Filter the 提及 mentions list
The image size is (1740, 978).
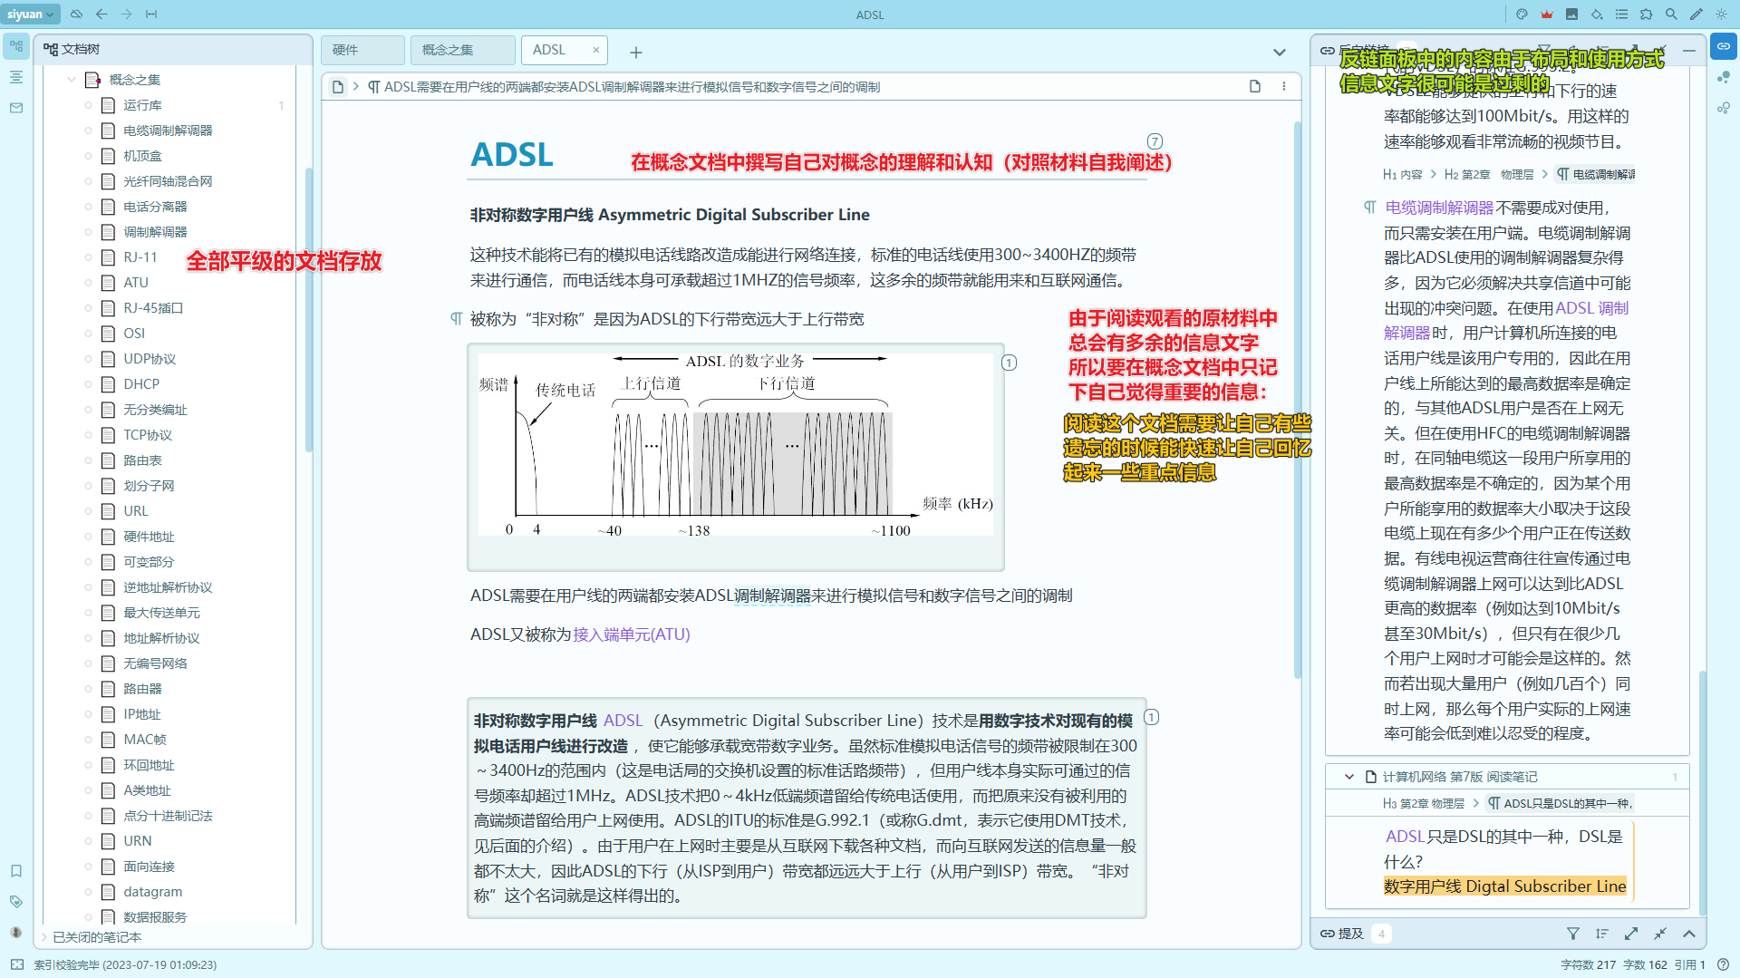point(1573,934)
